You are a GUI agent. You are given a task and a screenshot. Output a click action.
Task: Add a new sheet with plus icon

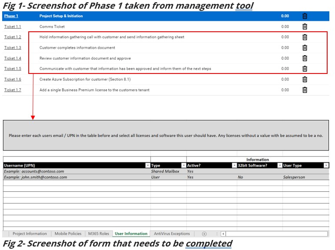tap(204, 234)
